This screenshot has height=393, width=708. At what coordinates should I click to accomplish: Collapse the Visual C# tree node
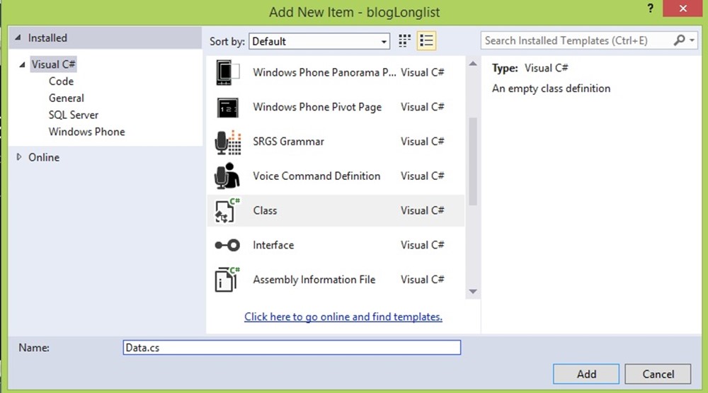22,64
